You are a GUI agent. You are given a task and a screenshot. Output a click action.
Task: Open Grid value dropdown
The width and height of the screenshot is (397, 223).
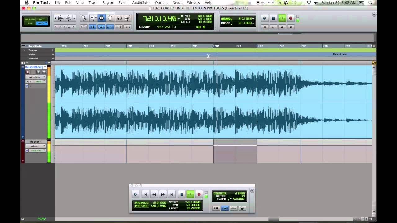pyautogui.click(x=253, y=19)
